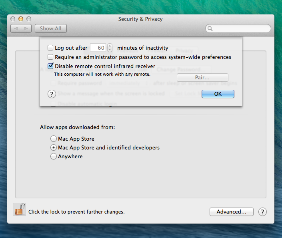
Task: Decrease the logout minutes with stepper down arrow
Action: click(x=110, y=50)
